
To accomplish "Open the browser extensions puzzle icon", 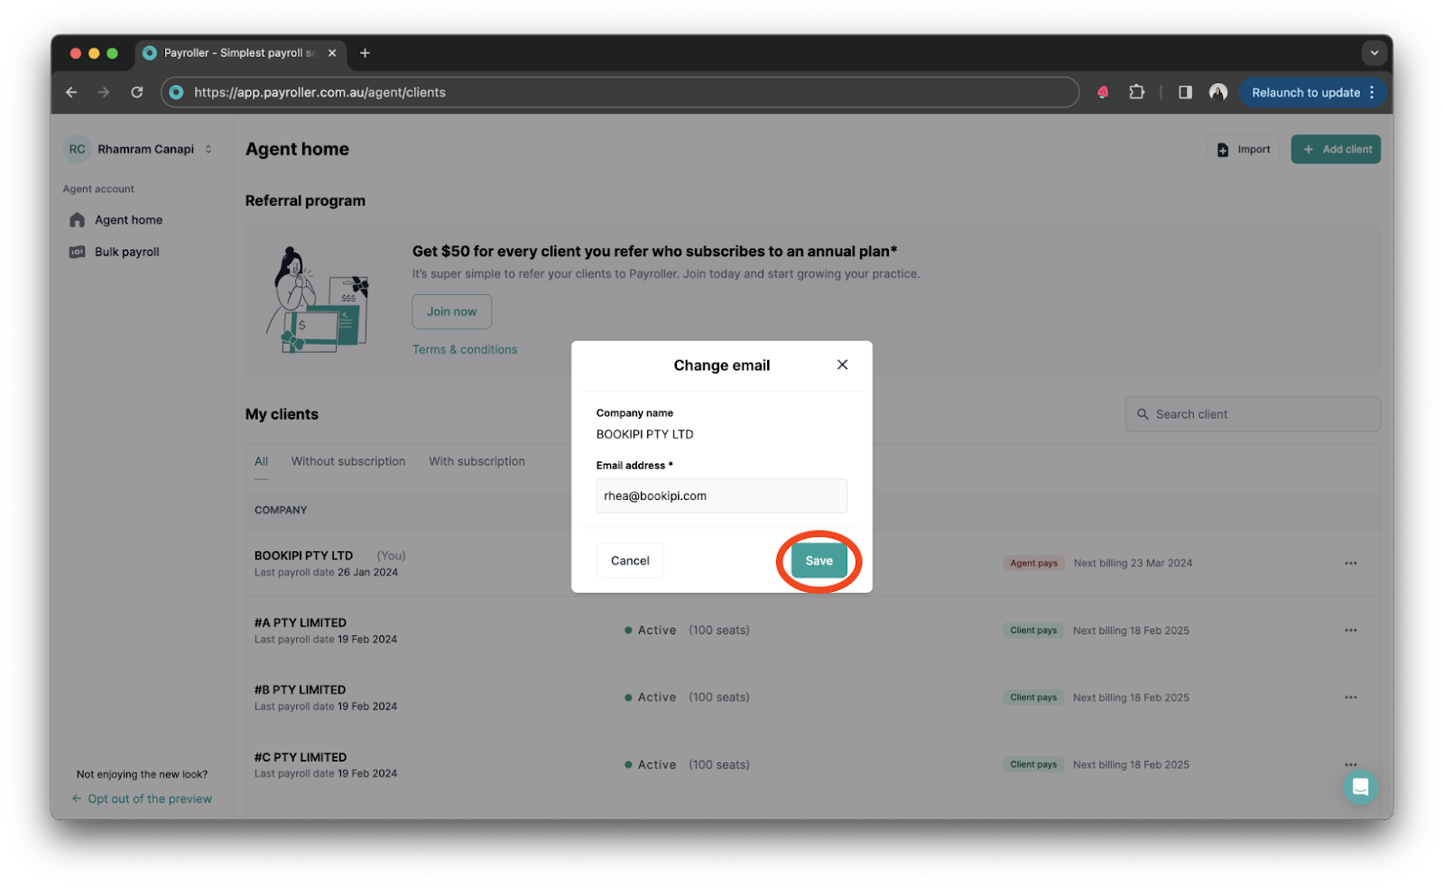I will (x=1136, y=92).
